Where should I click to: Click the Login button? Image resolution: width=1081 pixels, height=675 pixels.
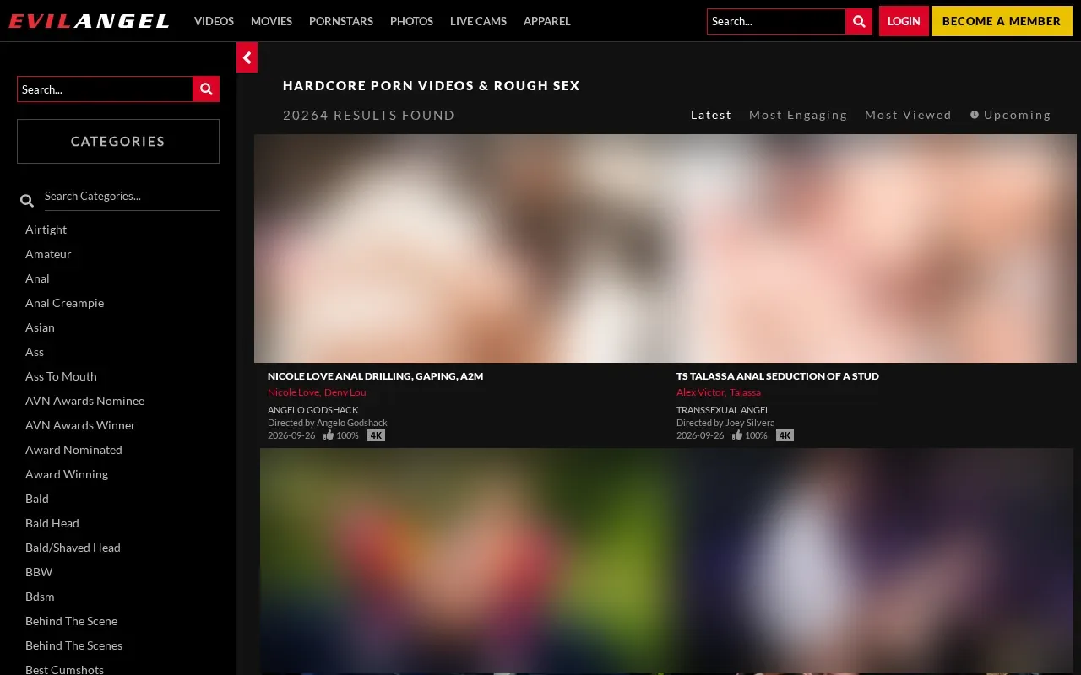coord(904,21)
